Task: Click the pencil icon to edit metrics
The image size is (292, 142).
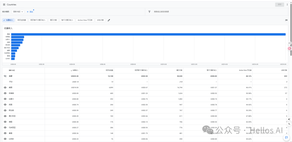Action: click(x=109, y=20)
